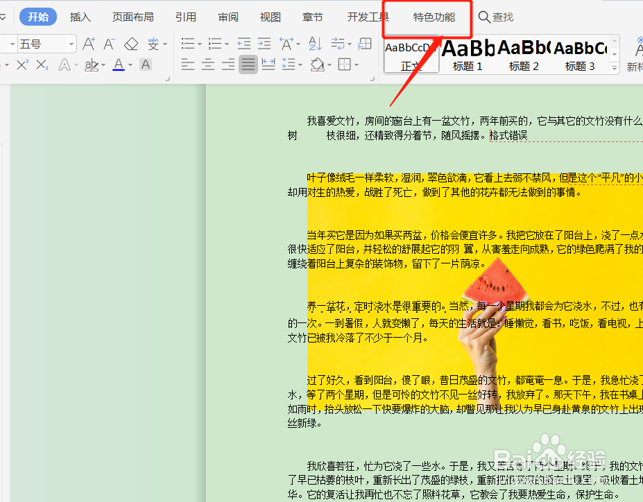
Task: Apply the 正文 style
Action: (411, 55)
